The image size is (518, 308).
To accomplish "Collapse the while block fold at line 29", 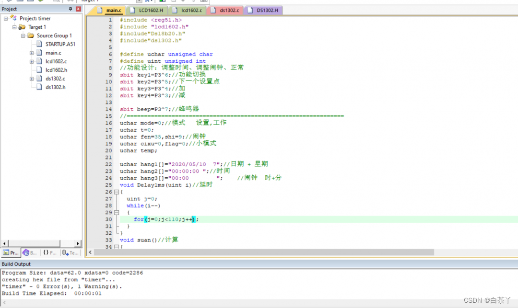I will click(x=116, y=213).
